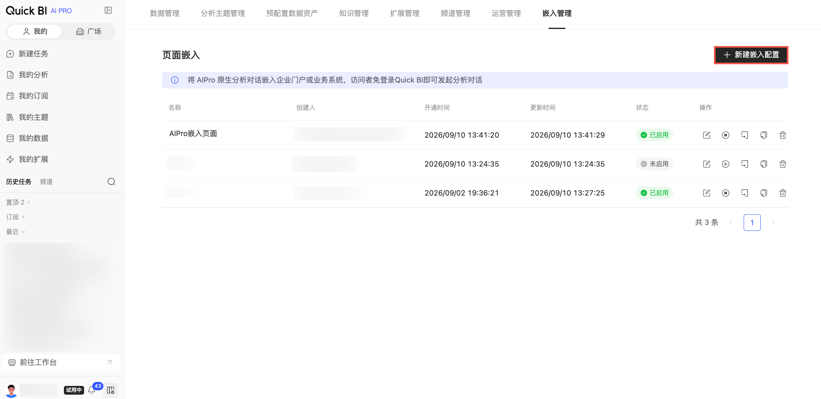
Task: Select the 知识管理 tab
Action: (x=354, y=13)
